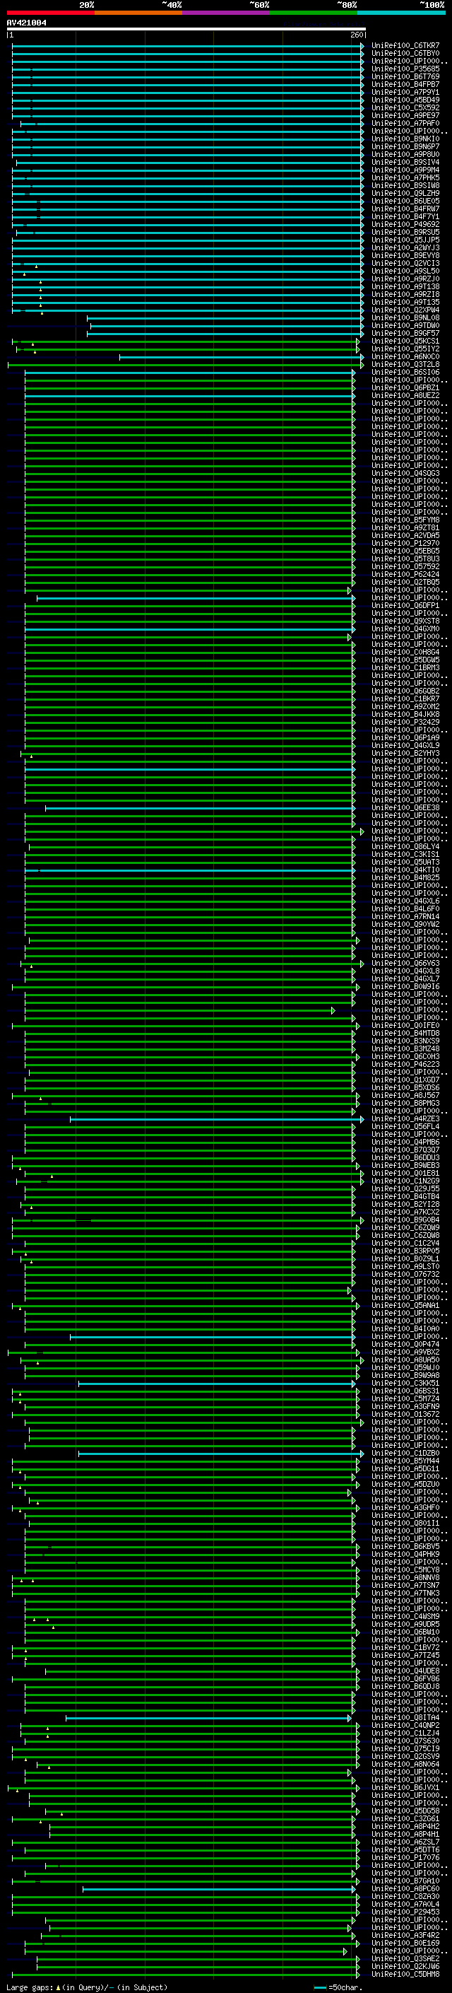
Task: Select hit label UniRef100_C6TKR7
Action: point(405,46)
